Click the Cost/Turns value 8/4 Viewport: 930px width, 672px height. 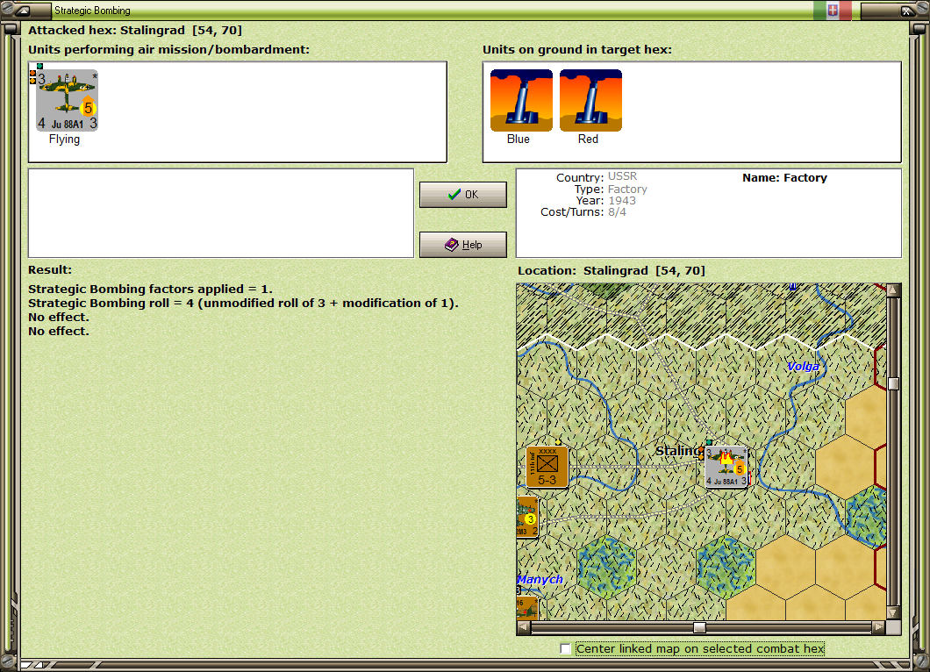[x=617, y=211]
